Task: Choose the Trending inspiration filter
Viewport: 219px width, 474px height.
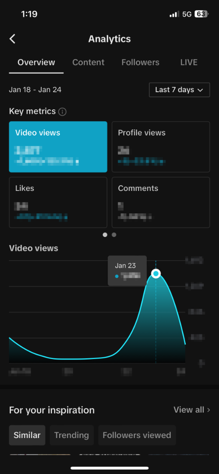Action: [x=72, y=435]
